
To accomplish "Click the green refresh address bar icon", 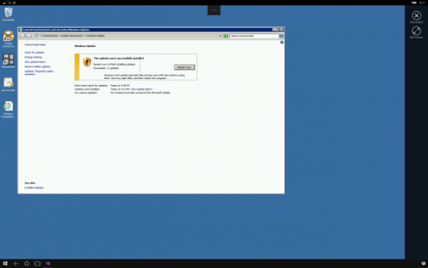I will (226, 36).
